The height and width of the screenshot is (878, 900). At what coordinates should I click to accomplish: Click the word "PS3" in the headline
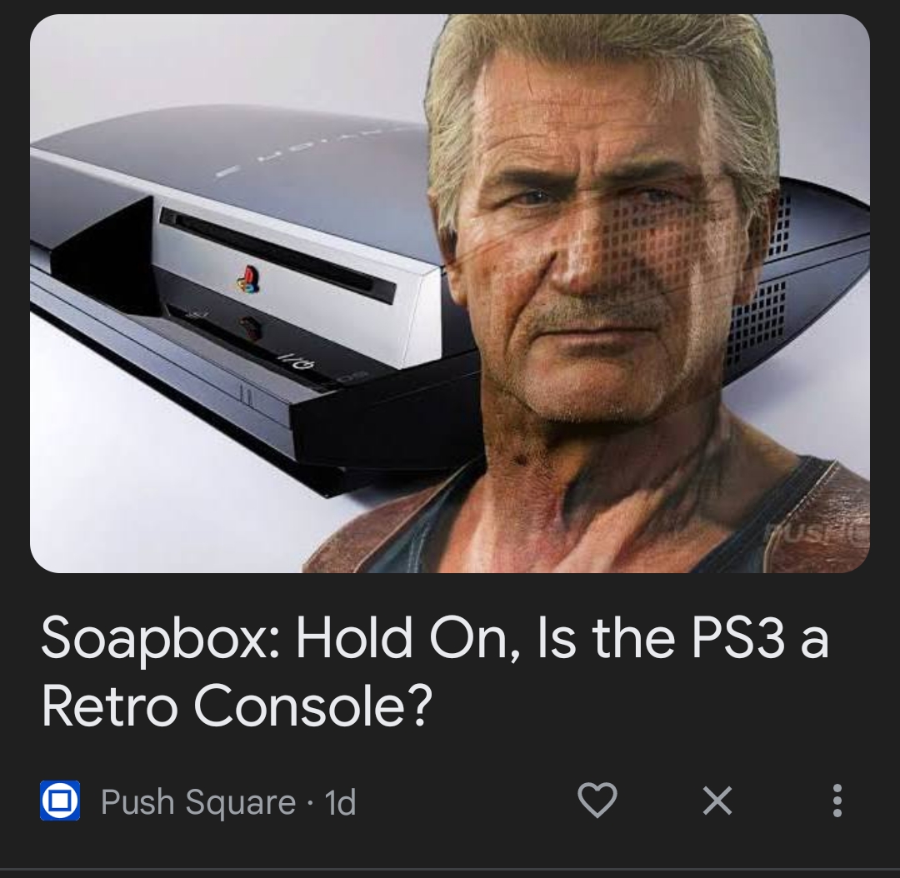(737, 638)
